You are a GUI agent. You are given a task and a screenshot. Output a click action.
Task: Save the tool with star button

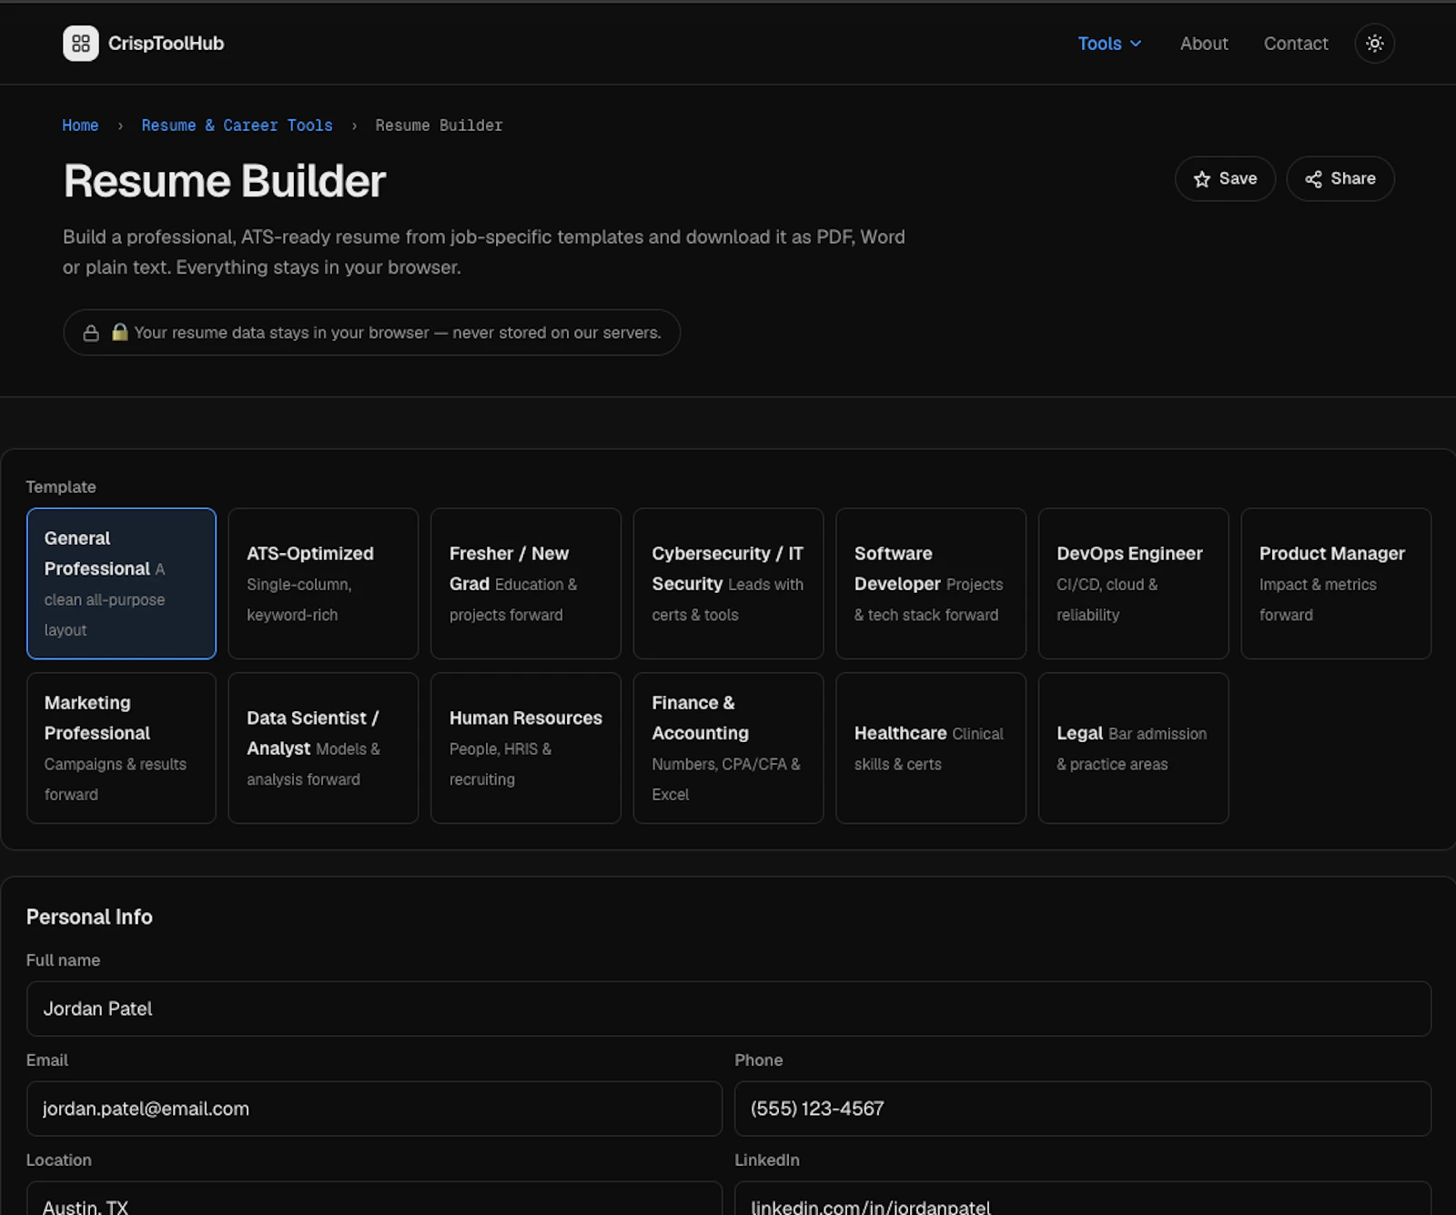pyautogui.click(x=1225, y=178)
